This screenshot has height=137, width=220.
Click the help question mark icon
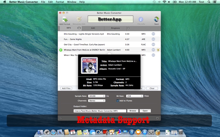pos(61,118)
